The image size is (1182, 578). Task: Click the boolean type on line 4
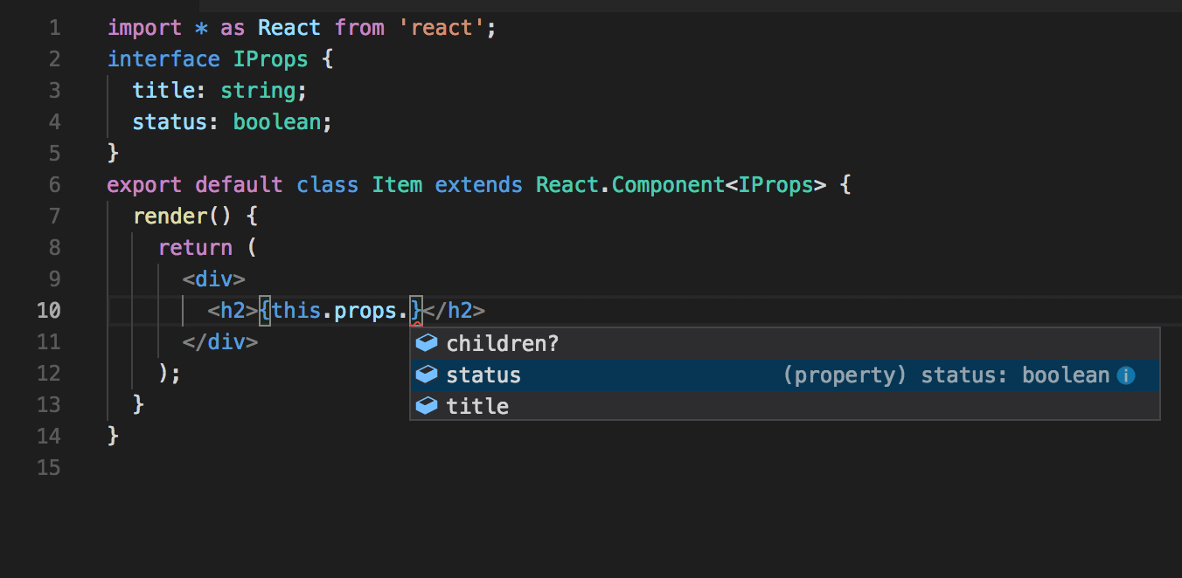[276, 121]
